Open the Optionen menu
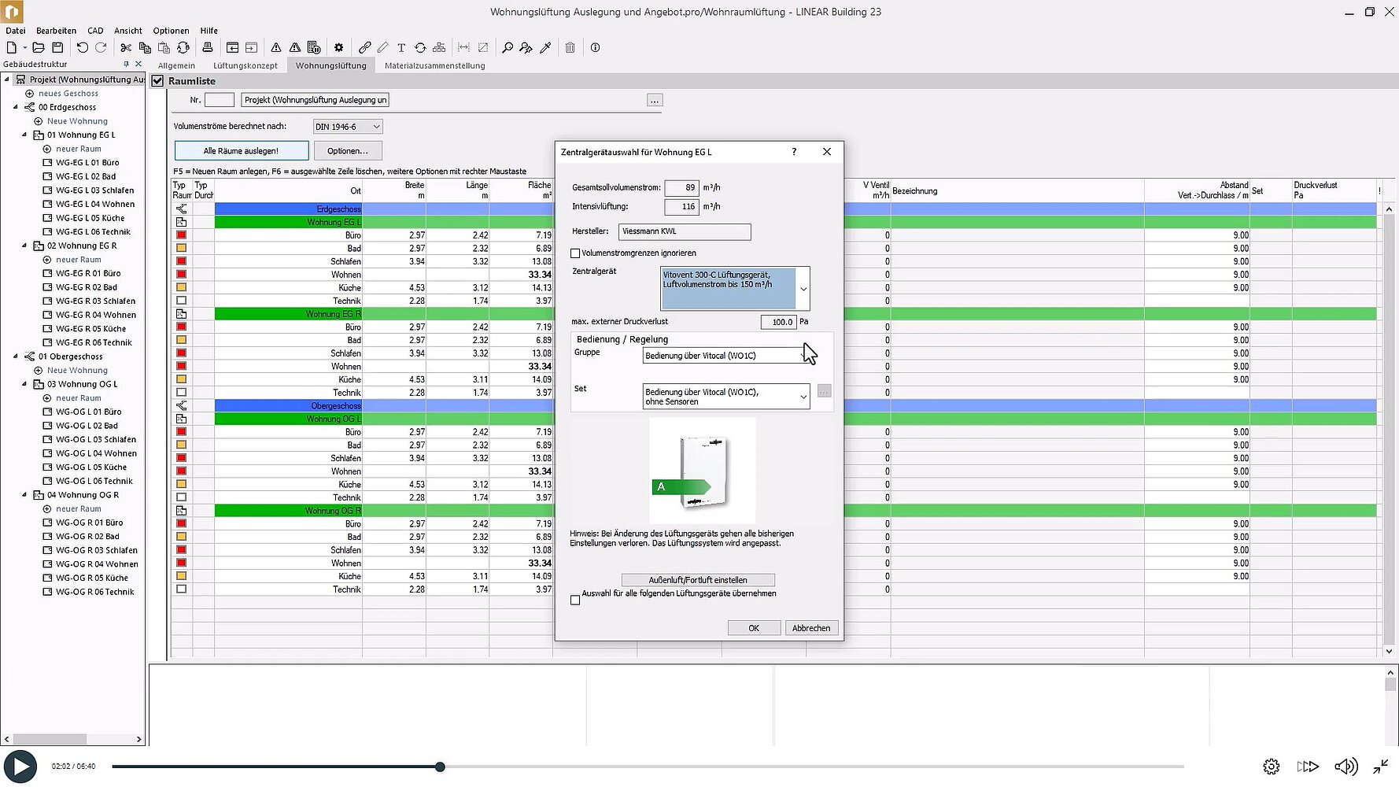This screenshot has height=787, width=1399. (x=171, y=31)
